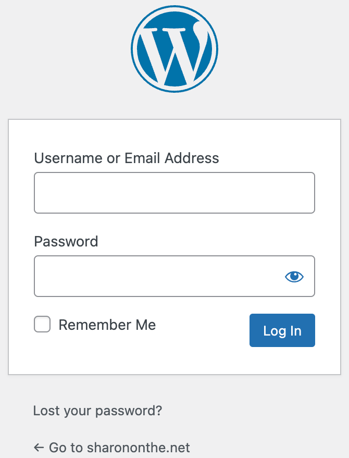Image resolution: width=349 pixels, height=458 pixels.
Task: Click the "Remember Me" label text
Action: click(107, 325)
